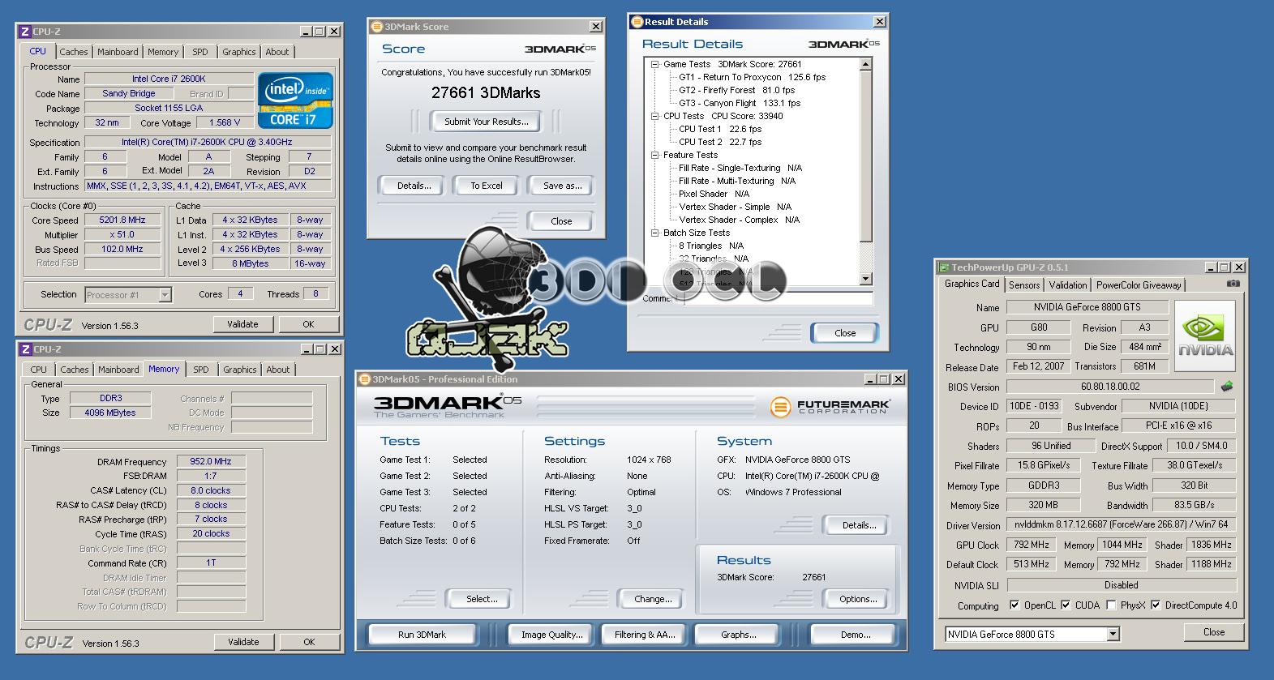Click the GPU Clock 792 MHz value
Screen dimensions: 1274x680
click(1031, 545)
